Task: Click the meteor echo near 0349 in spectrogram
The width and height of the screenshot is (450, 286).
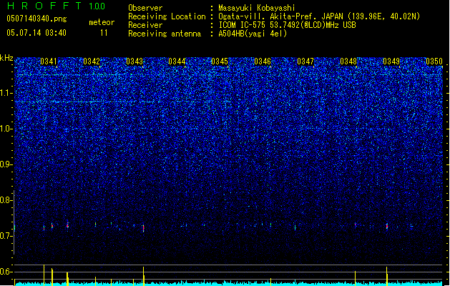Action: tap(387, 226)
